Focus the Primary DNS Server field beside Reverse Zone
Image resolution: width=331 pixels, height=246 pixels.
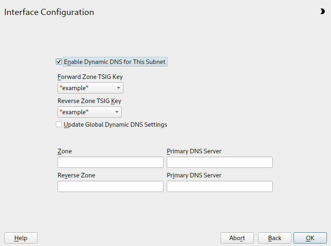pos(219,187)
